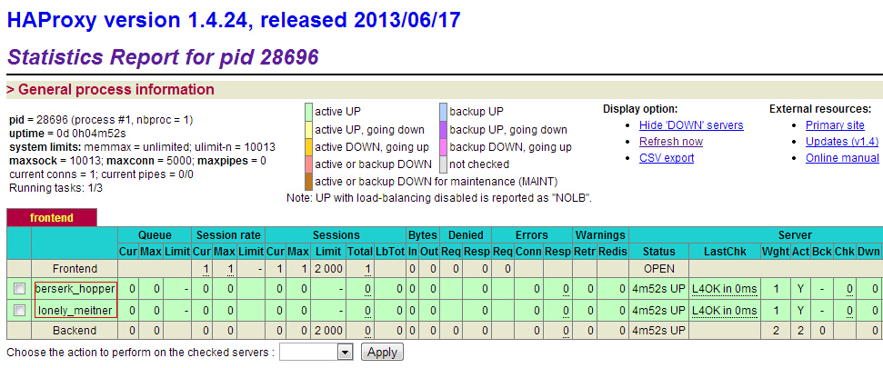
Task: Open the Updates (v1.4) link
Action: pos(842,142)
